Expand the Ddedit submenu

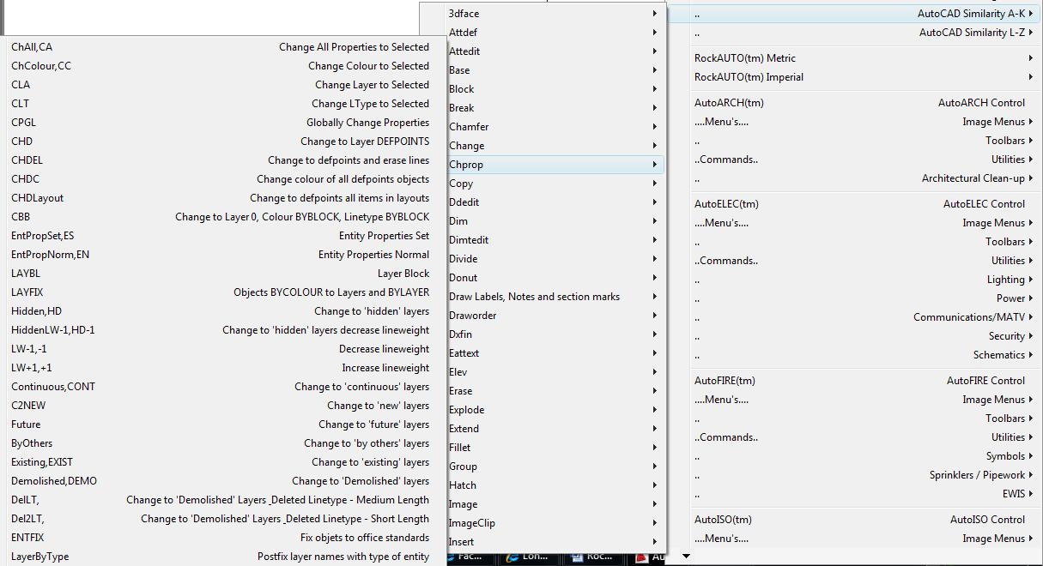click(555, 202)
